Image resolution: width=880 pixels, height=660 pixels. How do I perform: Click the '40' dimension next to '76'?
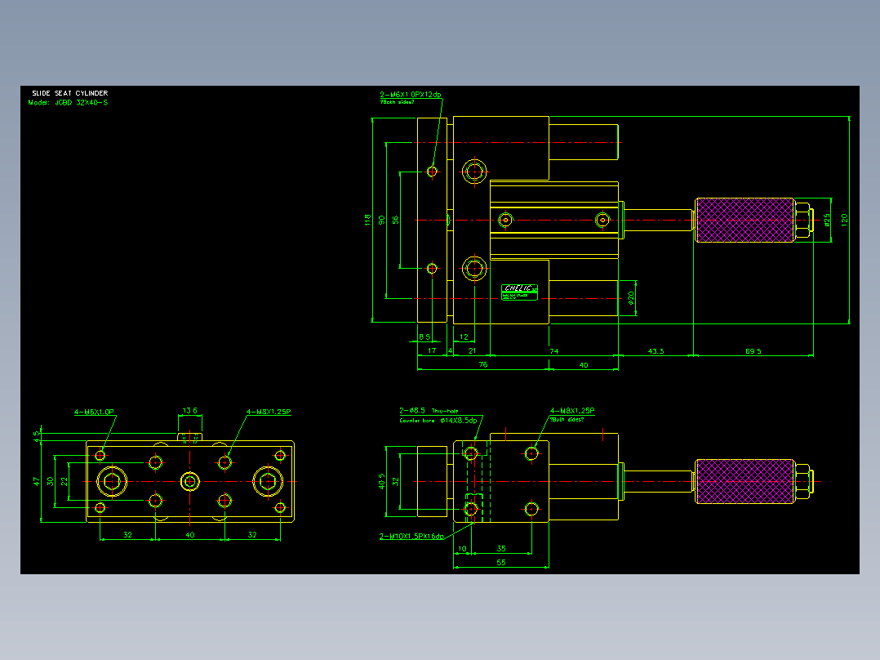[584, 365]
